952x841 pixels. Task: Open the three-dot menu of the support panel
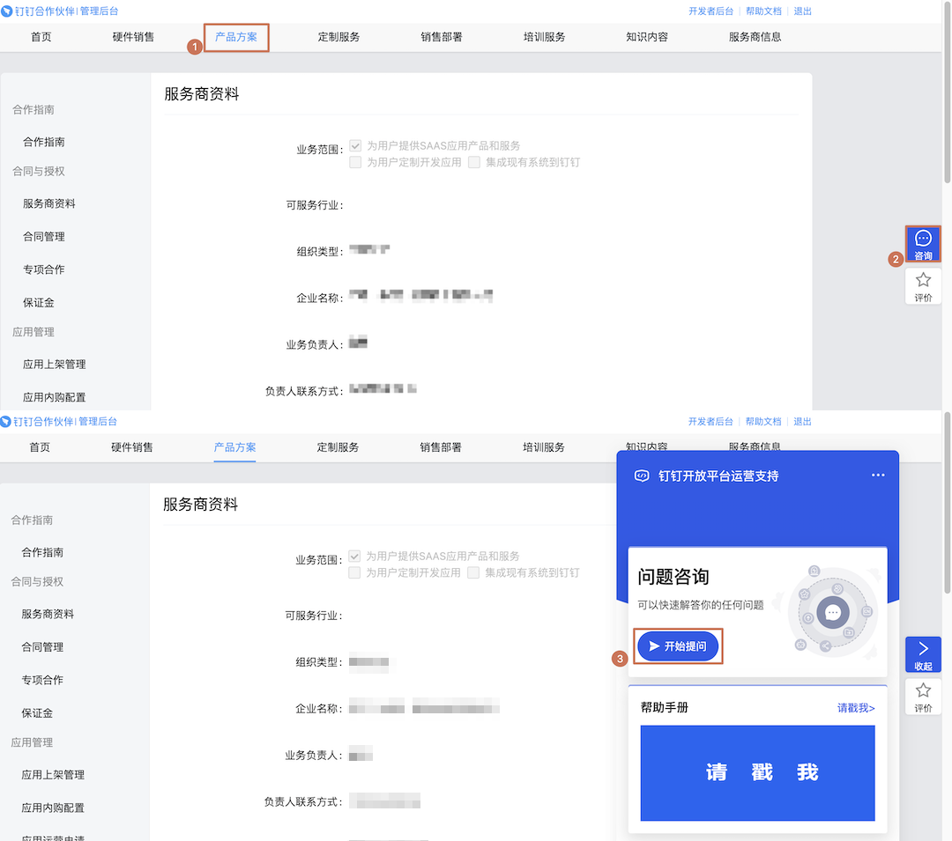[x=878, y=475]
